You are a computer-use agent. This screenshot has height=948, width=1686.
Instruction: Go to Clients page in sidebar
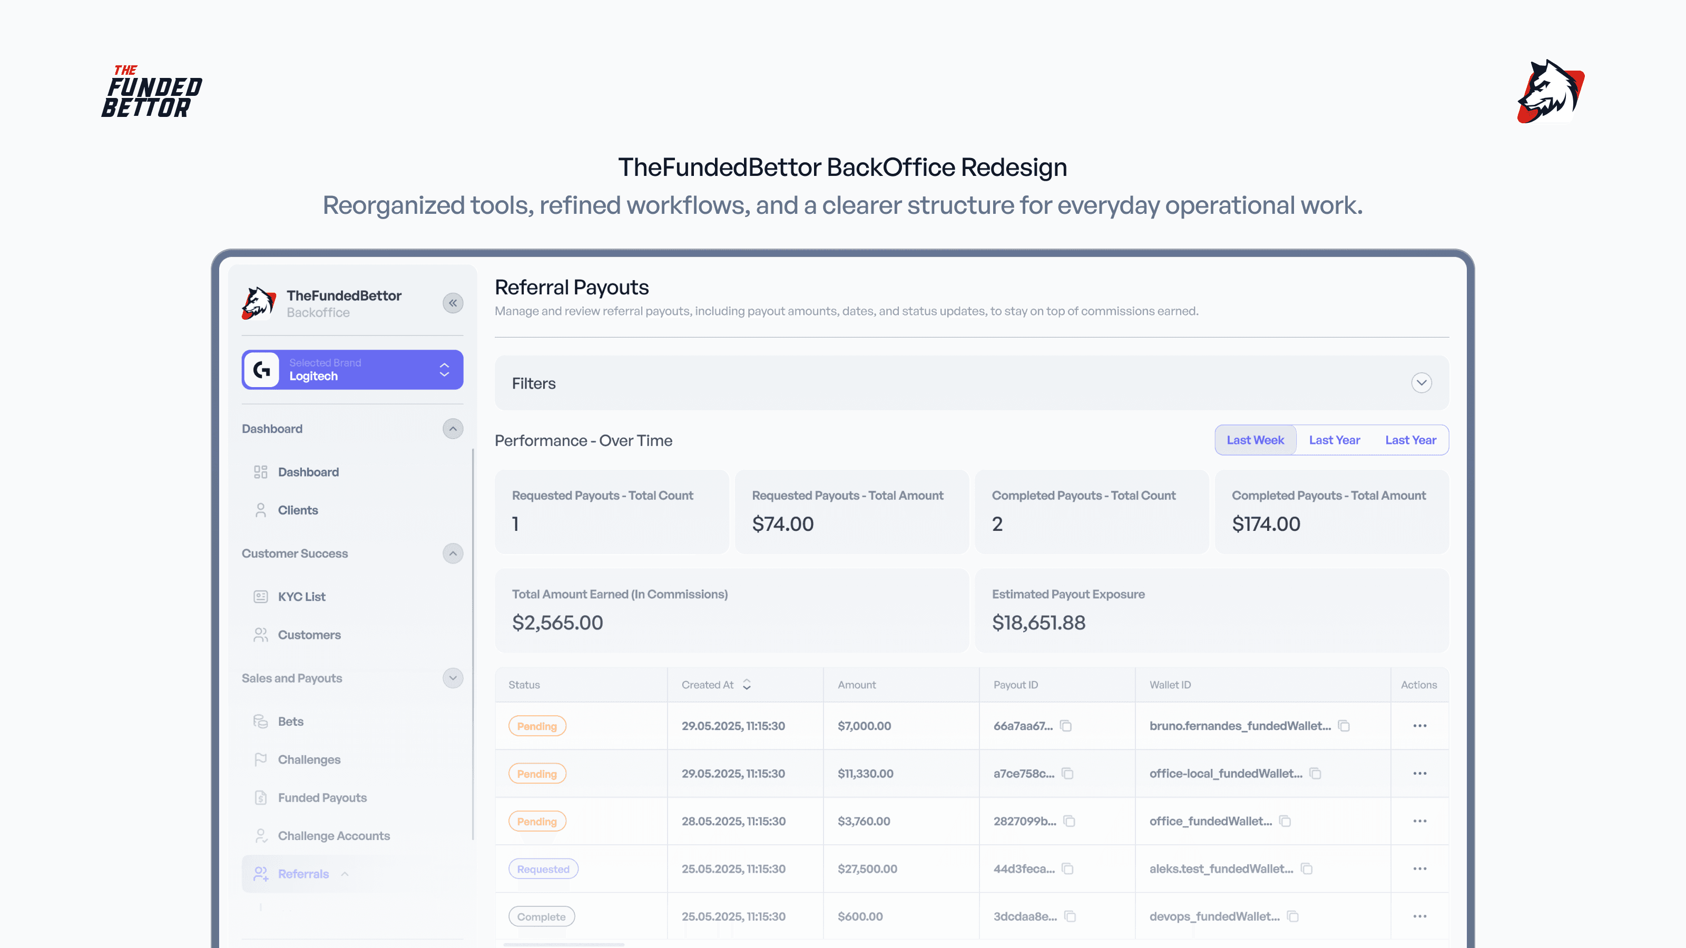[x=298, y=510]
